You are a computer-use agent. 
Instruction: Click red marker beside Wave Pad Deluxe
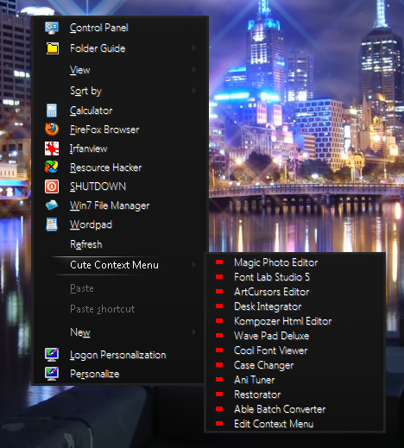click(219, 336)
